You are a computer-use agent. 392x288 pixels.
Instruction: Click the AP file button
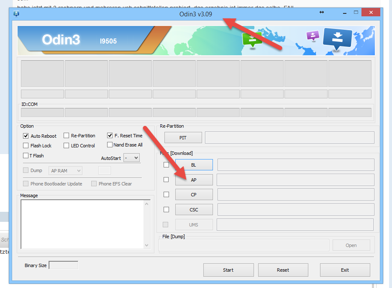194,180
